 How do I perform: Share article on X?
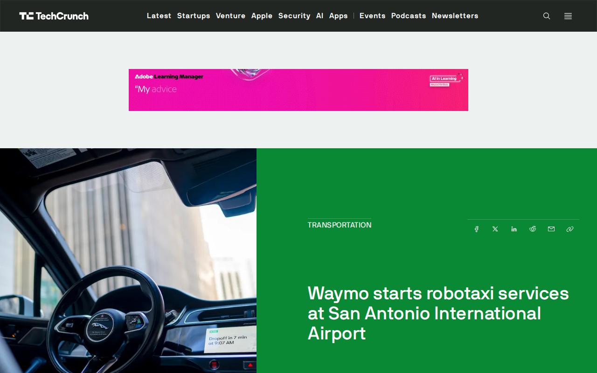pos(495,229)
